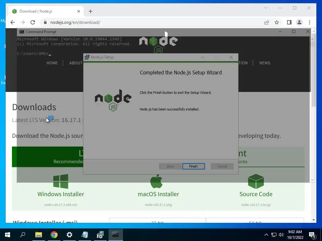Click the macOS Installer link text
Image resolution: width=322 pixels, height=241 pixels.
point(158,194)
